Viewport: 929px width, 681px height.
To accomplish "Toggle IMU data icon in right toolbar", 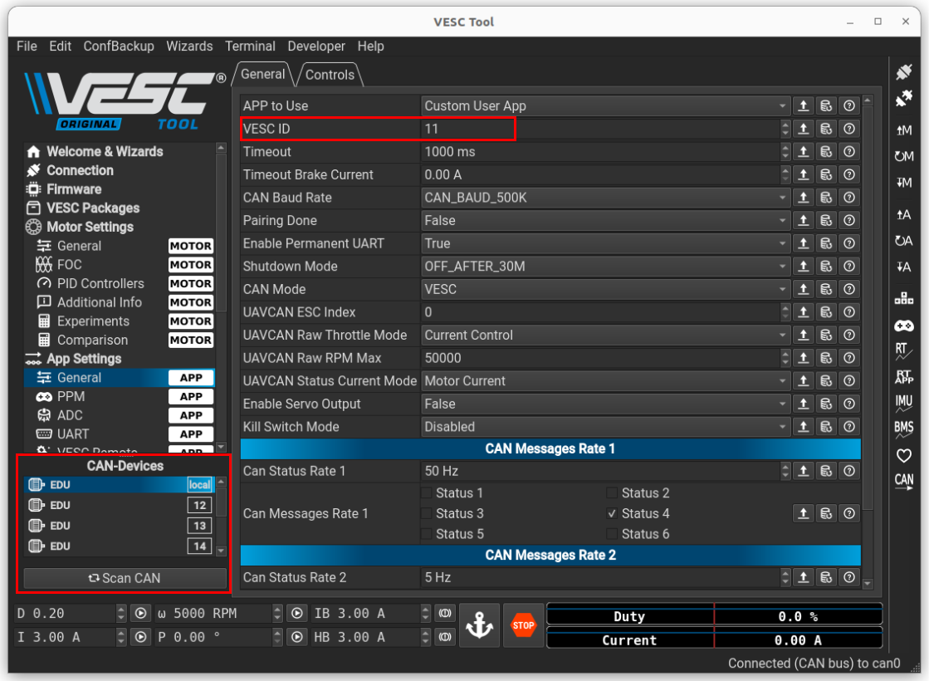I will pos(904,403).
